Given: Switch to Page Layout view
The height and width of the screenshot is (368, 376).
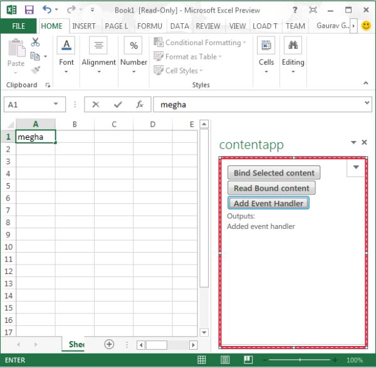Looking at the screenshot, I should point(225,360).
